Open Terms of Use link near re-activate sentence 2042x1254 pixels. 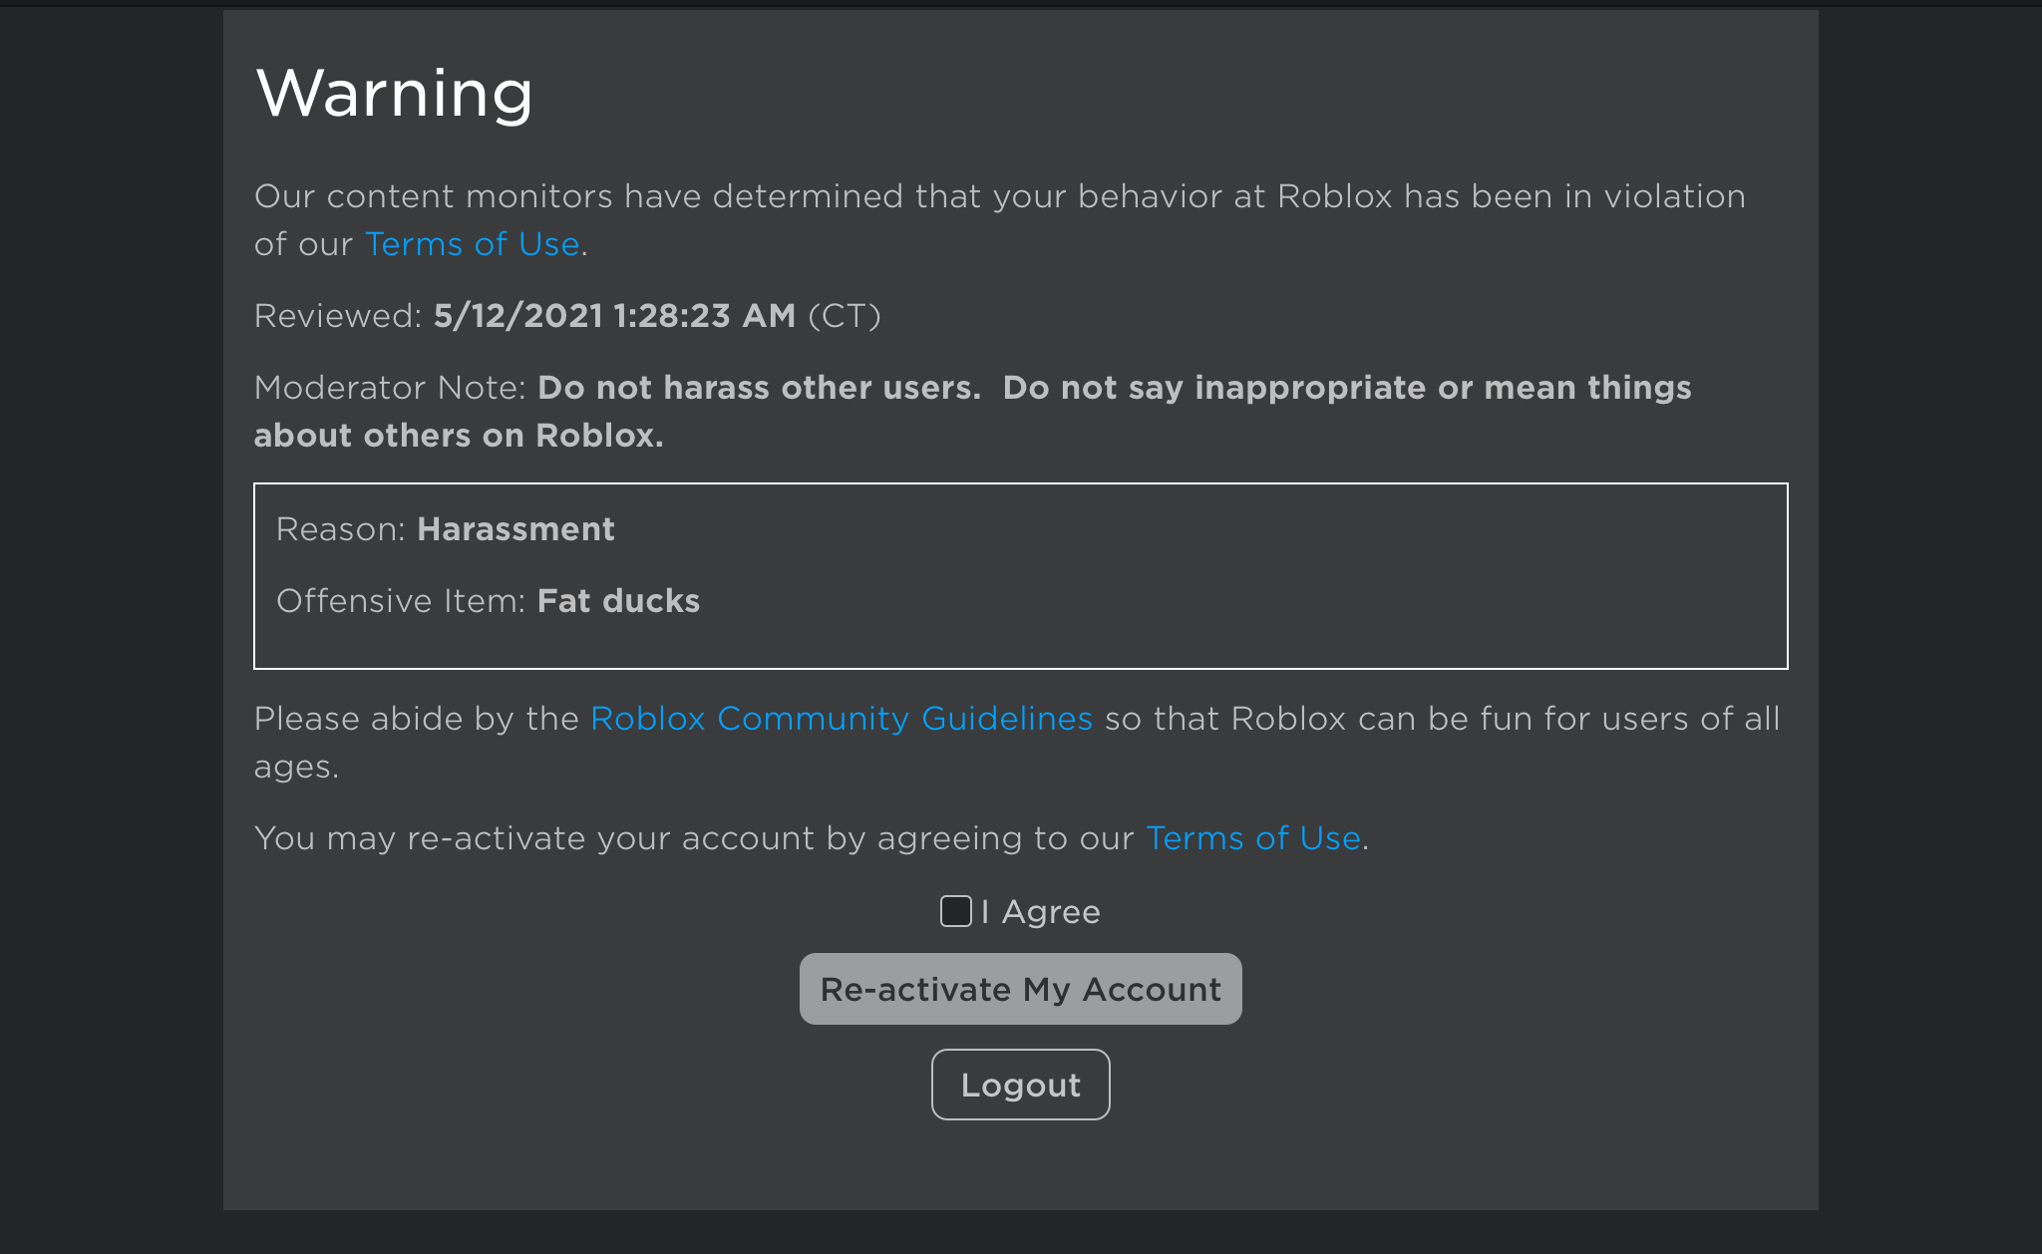coord(1253,838)
